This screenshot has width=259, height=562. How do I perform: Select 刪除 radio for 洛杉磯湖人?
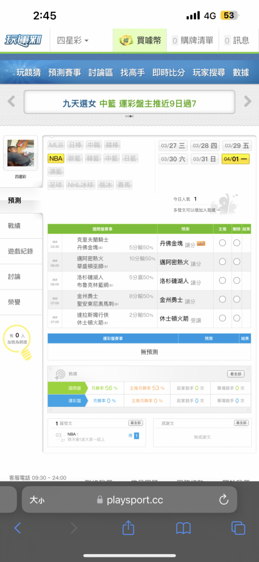[x=237, y=280]
